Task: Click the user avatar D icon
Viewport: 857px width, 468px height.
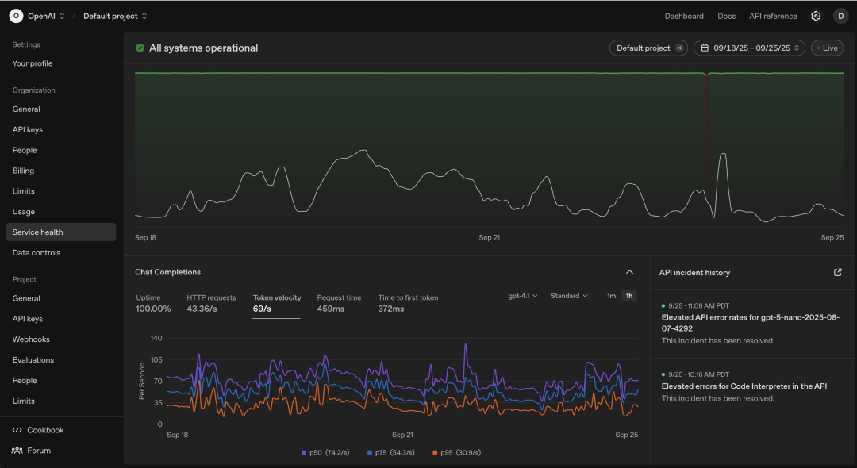Action: click(x=840, y=16)
